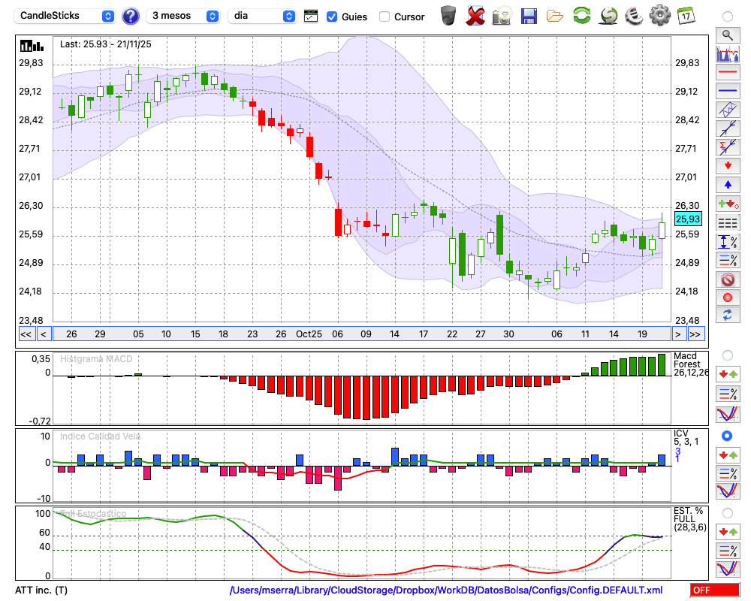This screenshot has width=751, height=601.
Task: Click the red OFF button
Action: coord(714,590)
